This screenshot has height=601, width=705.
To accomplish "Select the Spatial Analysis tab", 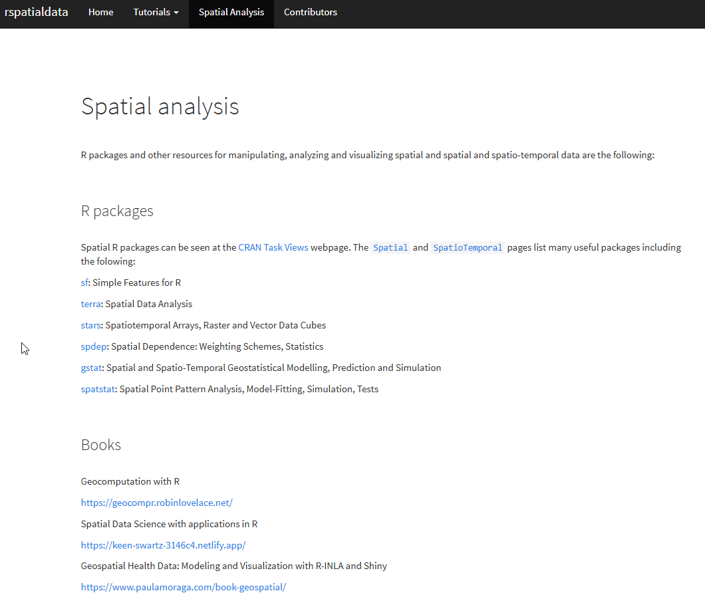I will point(231,12).
